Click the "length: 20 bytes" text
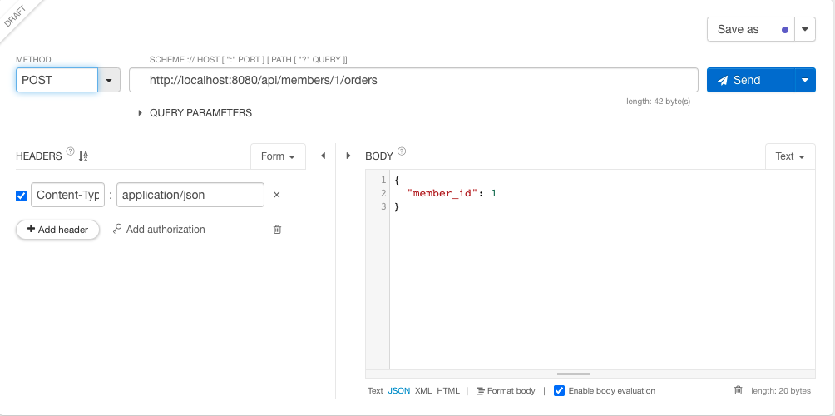835x416 pixels. click(781, 391)
